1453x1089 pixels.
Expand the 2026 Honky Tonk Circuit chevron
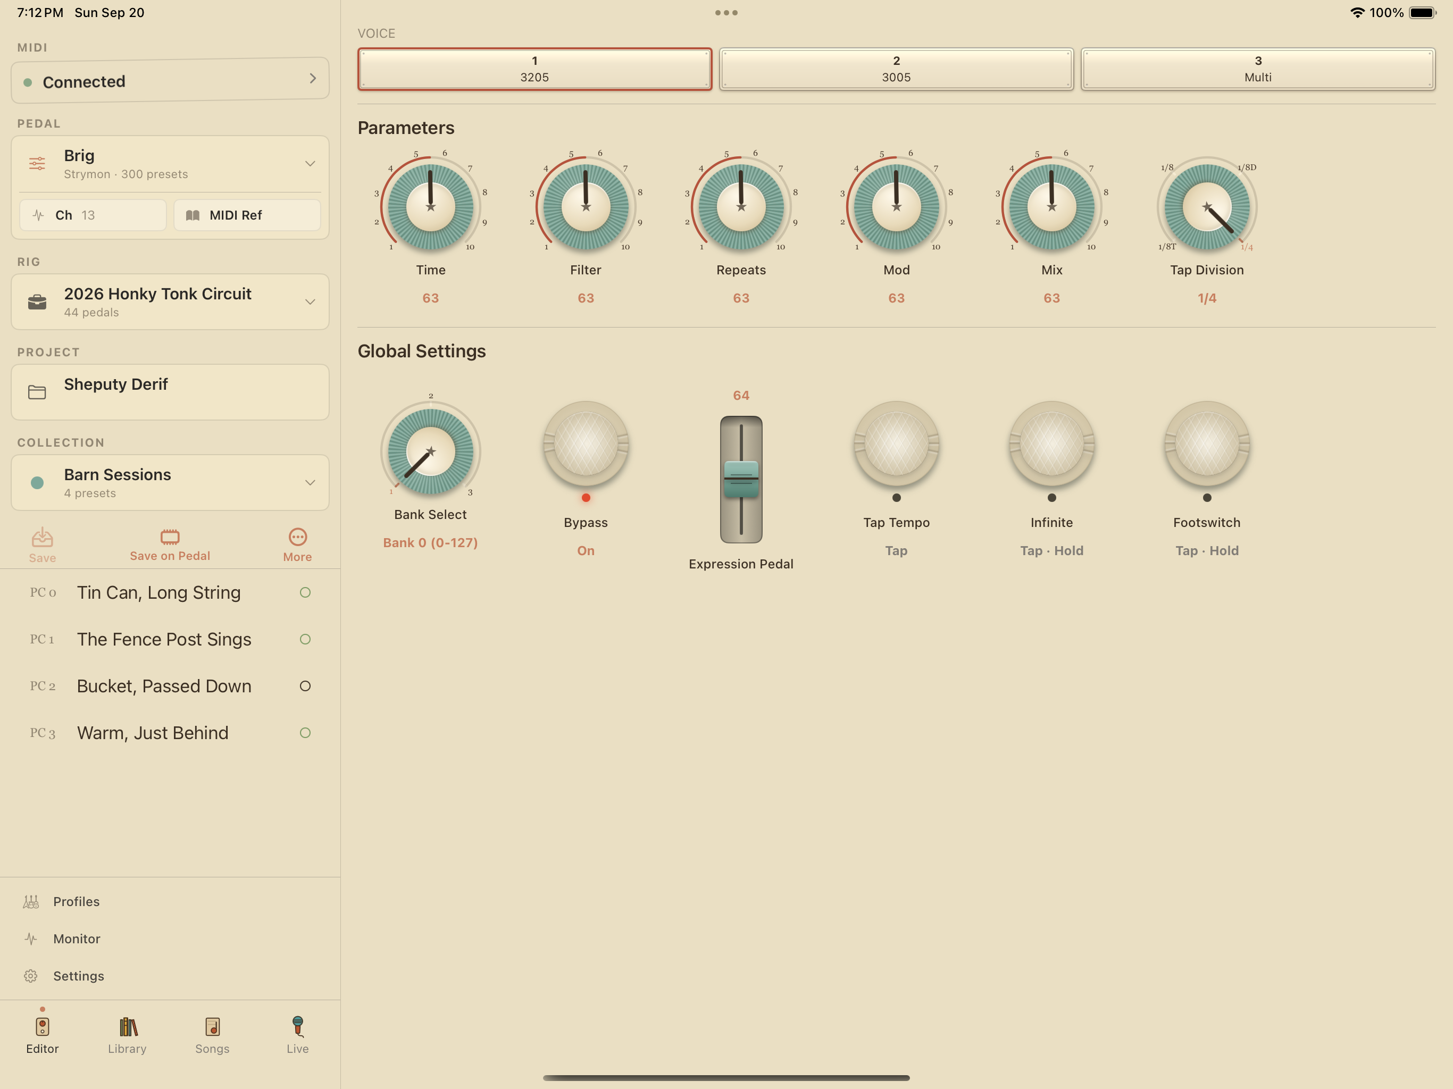[310, 302]
